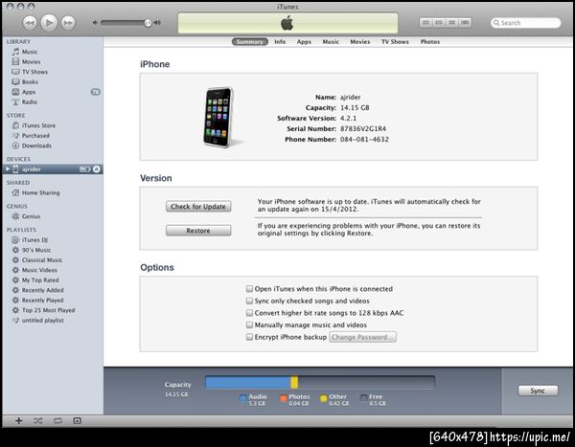Select the Cover Flow view button
Image resolution: width=575 pixels, height=447 pixels.
click(465, 23)
